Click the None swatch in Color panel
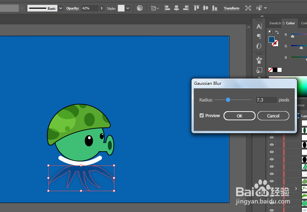Viewport: 307px width, 212px height. pyautogui.click(x=270, y=70)
